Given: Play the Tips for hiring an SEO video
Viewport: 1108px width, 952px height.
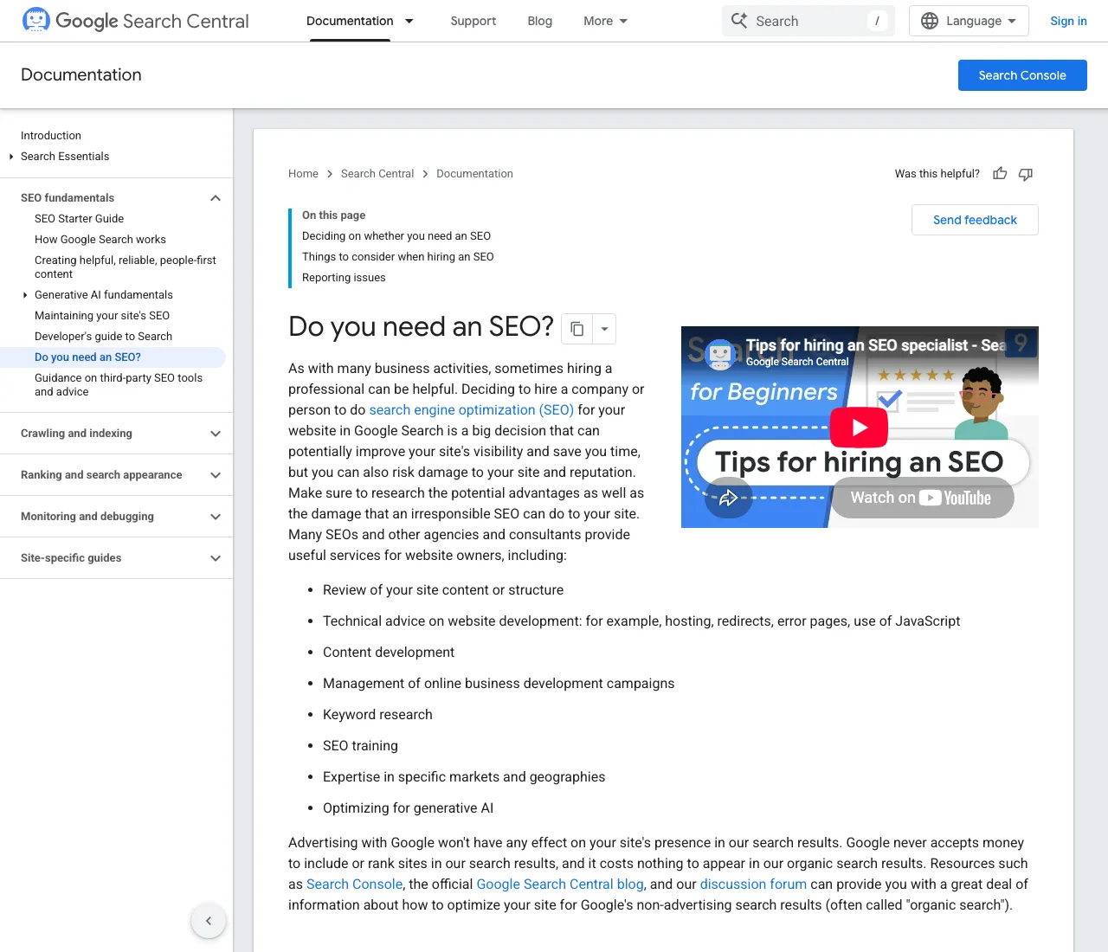Looking at the screenshot, I should 859,427.
